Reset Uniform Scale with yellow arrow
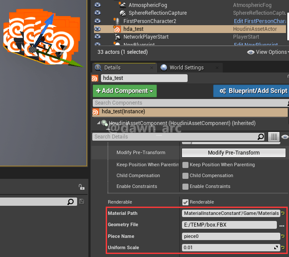 [x=283, y=248]
